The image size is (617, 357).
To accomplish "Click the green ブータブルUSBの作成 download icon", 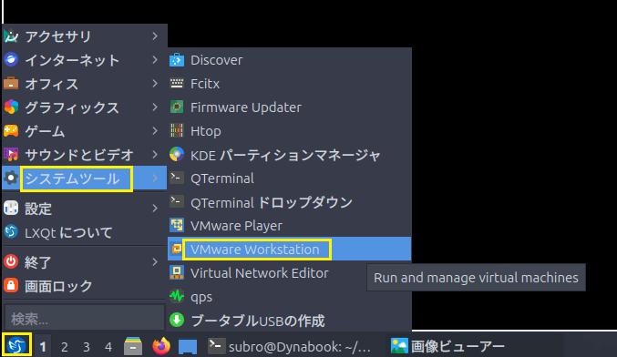I will pos(177,320).
